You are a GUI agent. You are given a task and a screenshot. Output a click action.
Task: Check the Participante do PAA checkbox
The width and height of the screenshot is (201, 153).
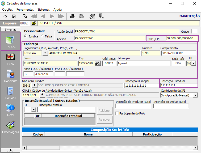pos(117,113)
